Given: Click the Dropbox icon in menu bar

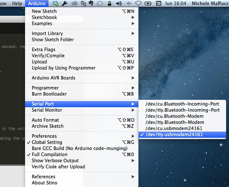Looking at the screenshot, I should pyautogui.click(x=55, y=4).
